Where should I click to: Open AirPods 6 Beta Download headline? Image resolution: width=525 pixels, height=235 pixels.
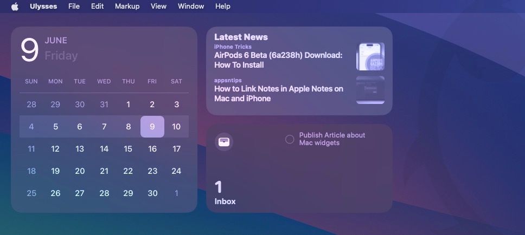click(x=278, y=60)
